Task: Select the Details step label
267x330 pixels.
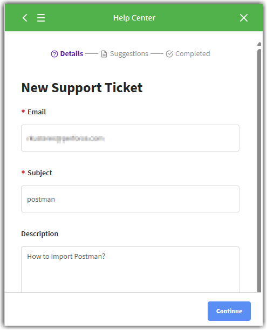Action: pos(72,54)
